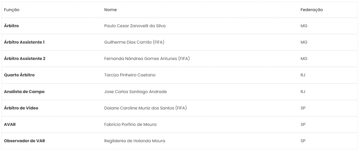The height and width of the screenshot is (151, 359).
Task: Click the Quarto Árbitro role label
Action: point(19,75)
